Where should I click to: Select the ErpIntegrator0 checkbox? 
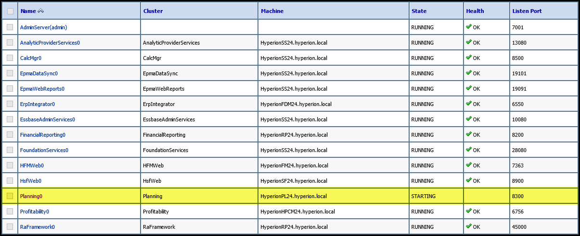pyautogui.click(x=10, y=104)
